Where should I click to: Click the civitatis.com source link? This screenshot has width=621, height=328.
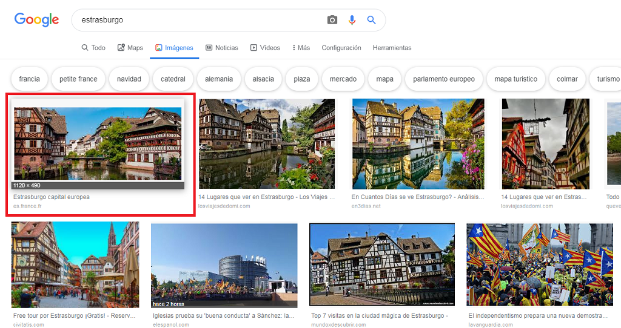pyautogui.click(x=29, y=324)
